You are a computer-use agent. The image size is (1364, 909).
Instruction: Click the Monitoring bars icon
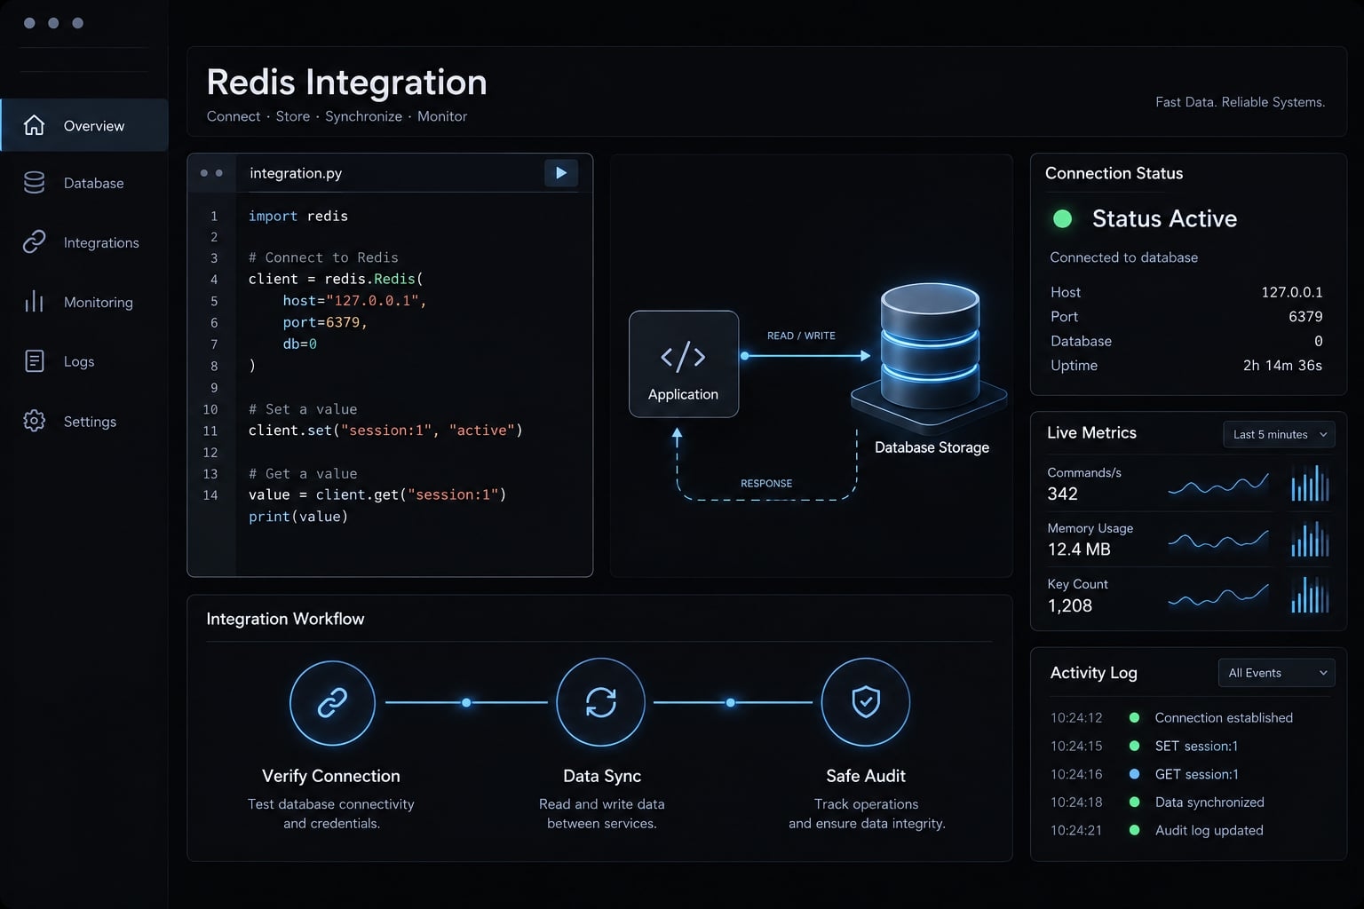[x=34, y=302]
